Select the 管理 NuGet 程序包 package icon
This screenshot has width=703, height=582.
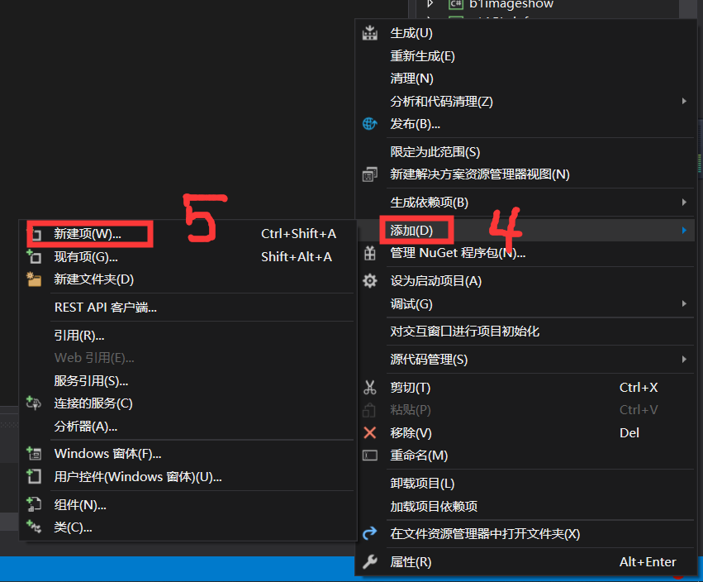(369, 253)
